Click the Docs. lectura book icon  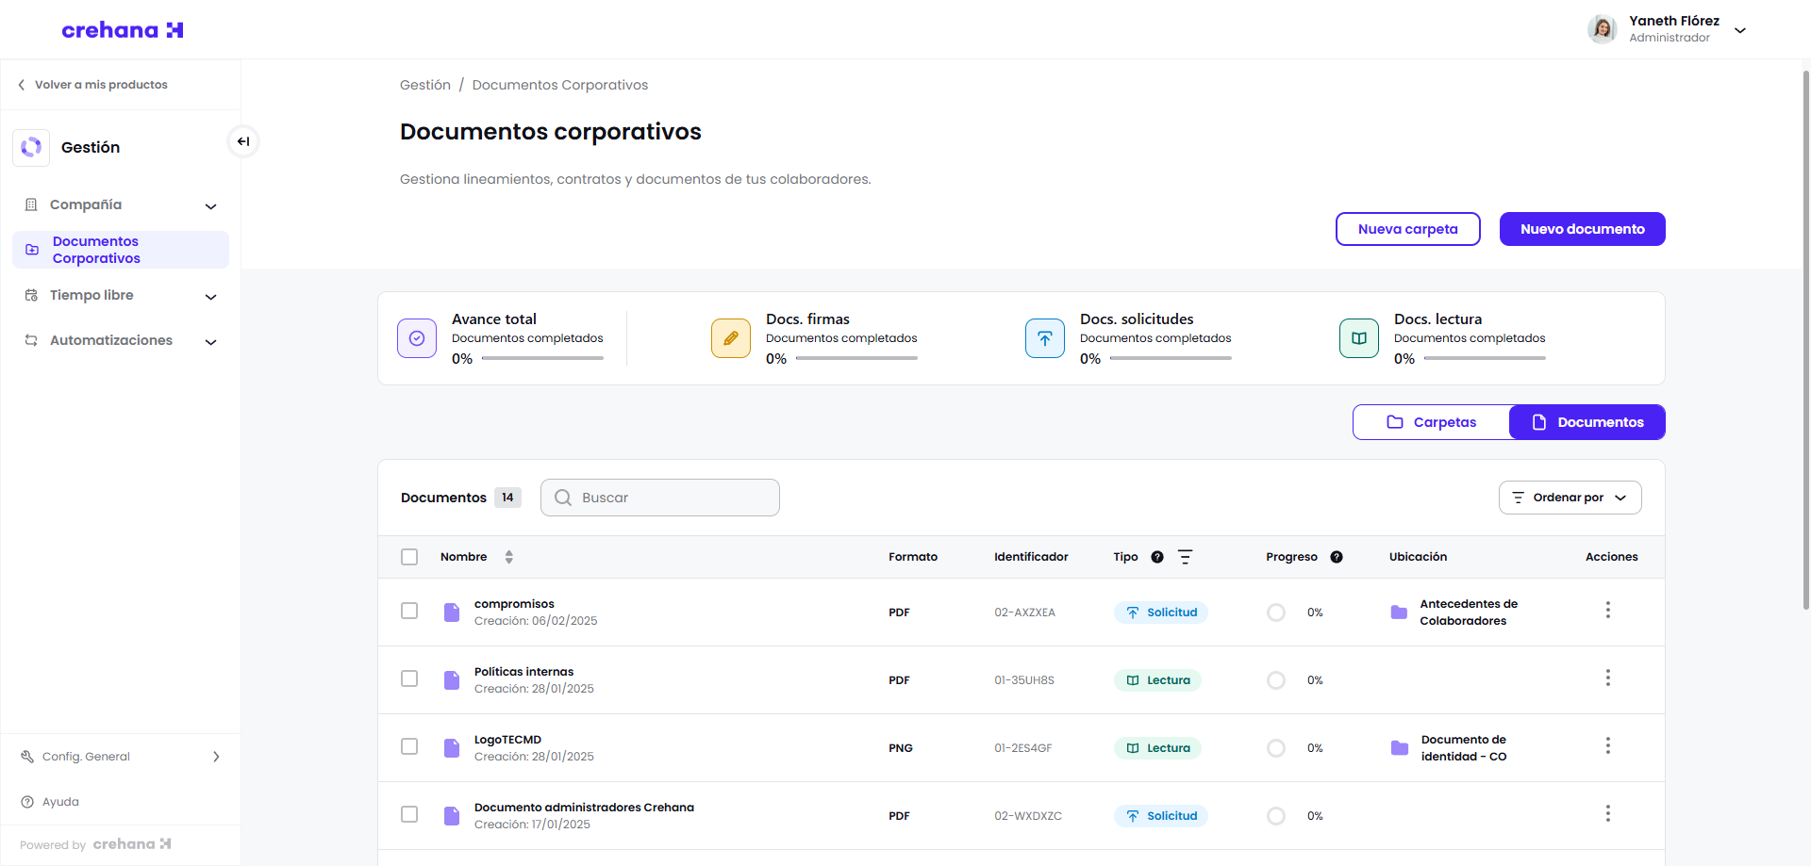tap(1359, 338)
